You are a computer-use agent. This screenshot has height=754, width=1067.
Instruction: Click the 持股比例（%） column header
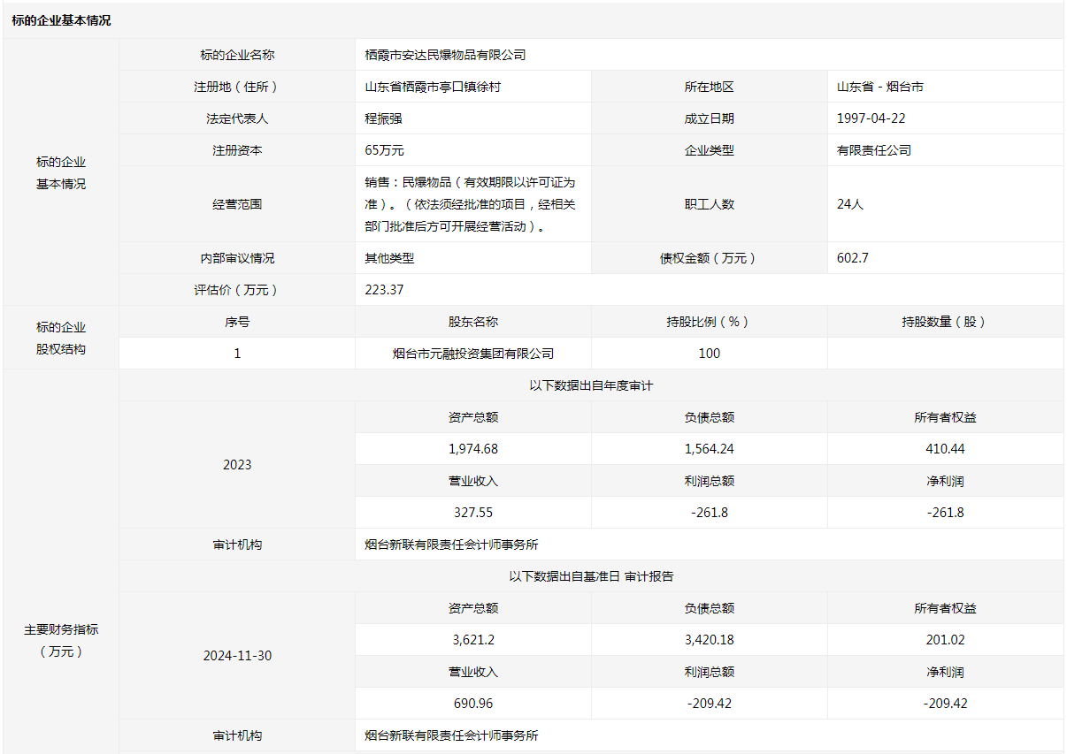click(709, 322)
